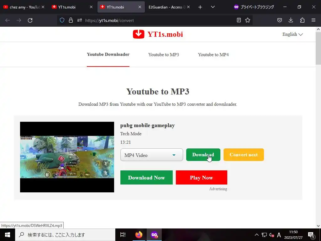
Task: Open the notification center icon
Action: 311,235
